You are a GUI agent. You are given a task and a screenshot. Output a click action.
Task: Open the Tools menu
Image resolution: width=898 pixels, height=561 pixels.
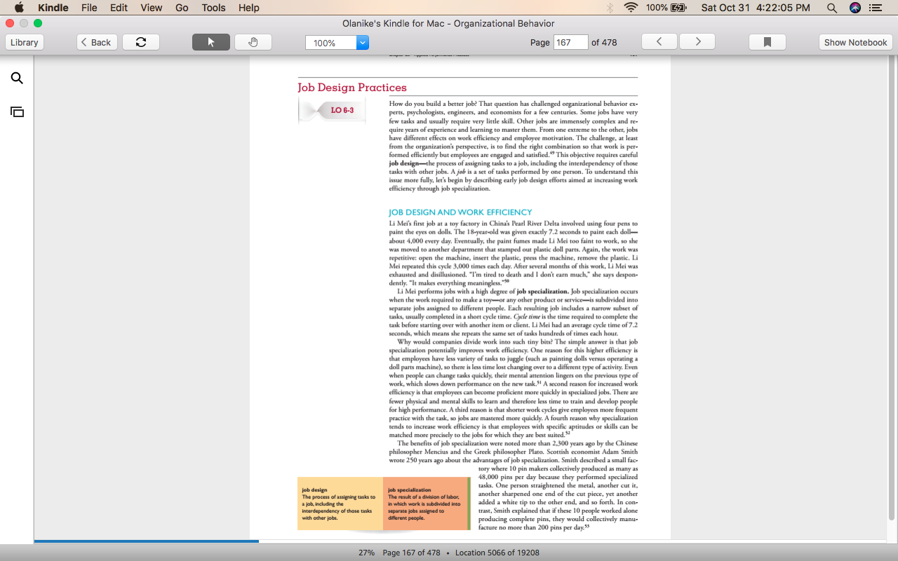pos(213,8)
